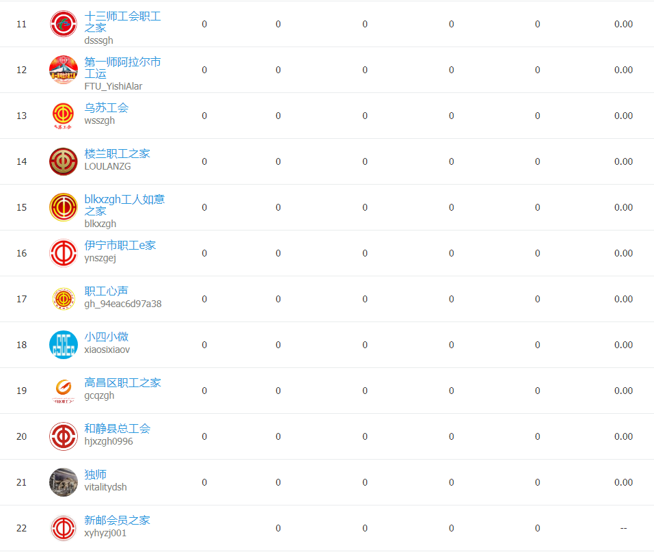654x552 pixels.
Task: Click the 和静县总工会 red emblem icon
Action: coord(64,436)
